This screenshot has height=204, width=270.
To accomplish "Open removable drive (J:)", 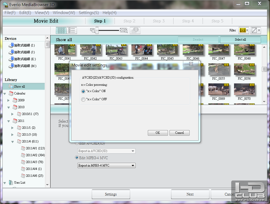I will coord(22,52).
